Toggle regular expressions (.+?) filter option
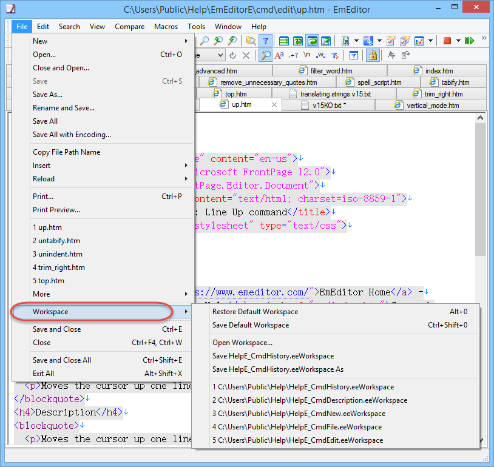 [x=293, y=55]
